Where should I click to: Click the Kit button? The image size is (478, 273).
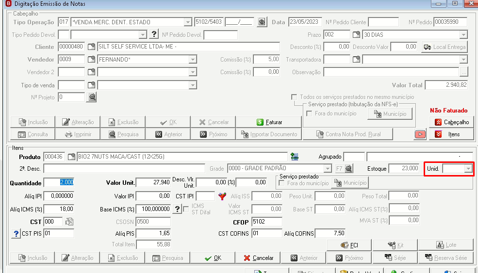(x=395, y=245)
